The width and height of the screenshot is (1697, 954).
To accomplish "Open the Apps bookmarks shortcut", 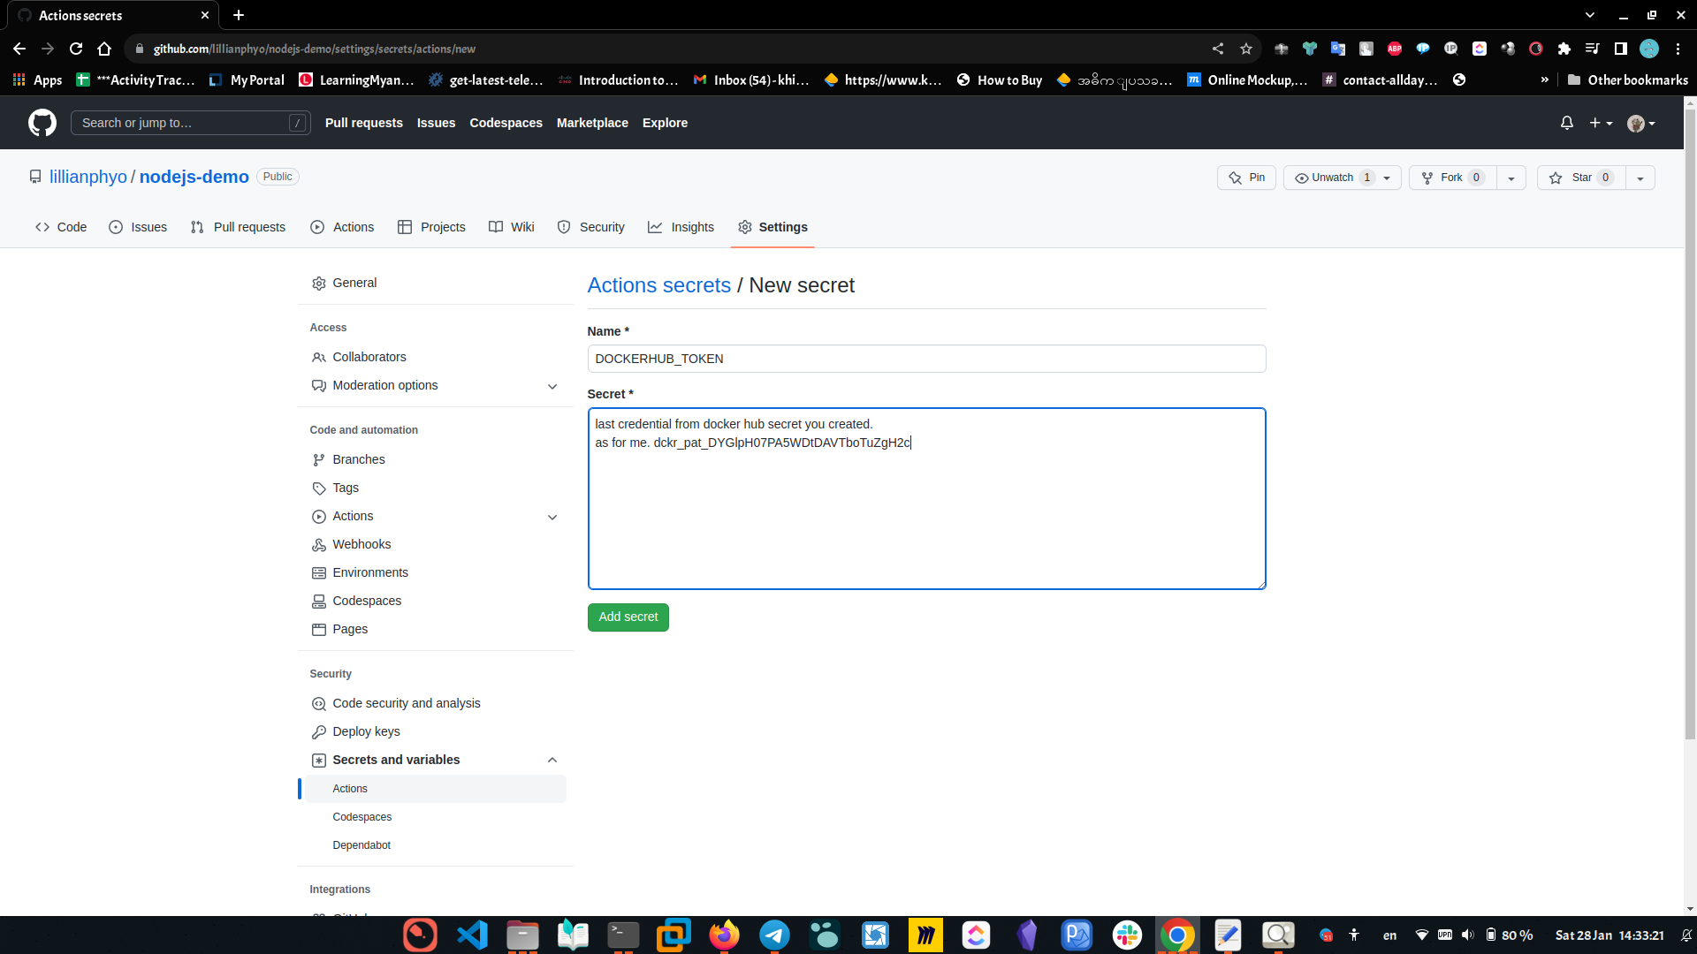I will [x=37, y=79].
